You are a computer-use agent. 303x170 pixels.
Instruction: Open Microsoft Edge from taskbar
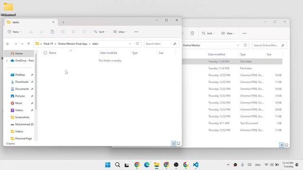pyautogui.click(x=147, y=165)
